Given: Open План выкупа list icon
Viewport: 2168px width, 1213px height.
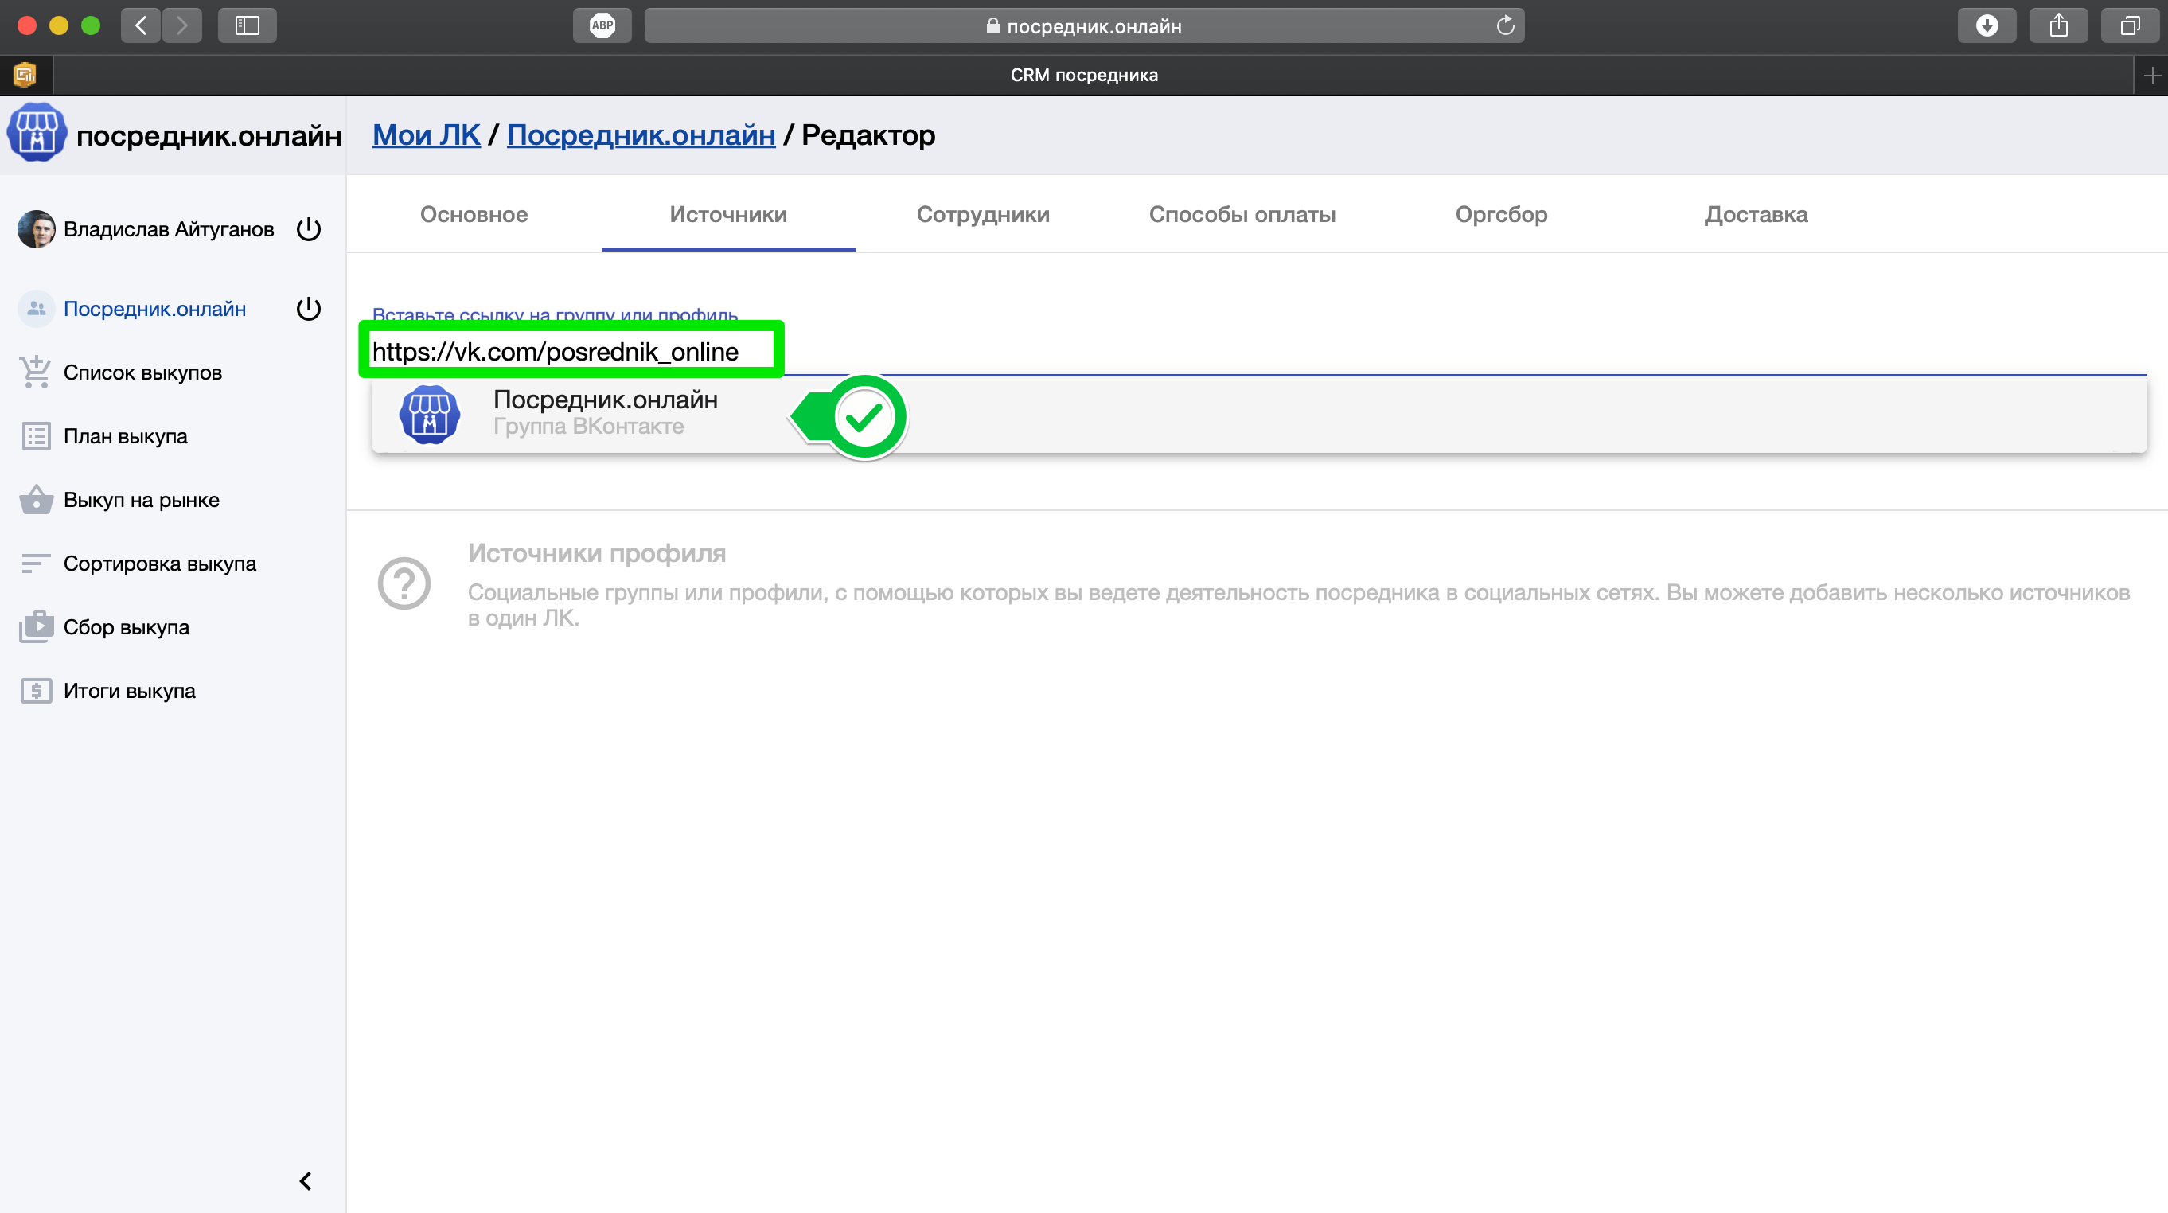Looking at the screenshot, I should (x=35, y=436).
